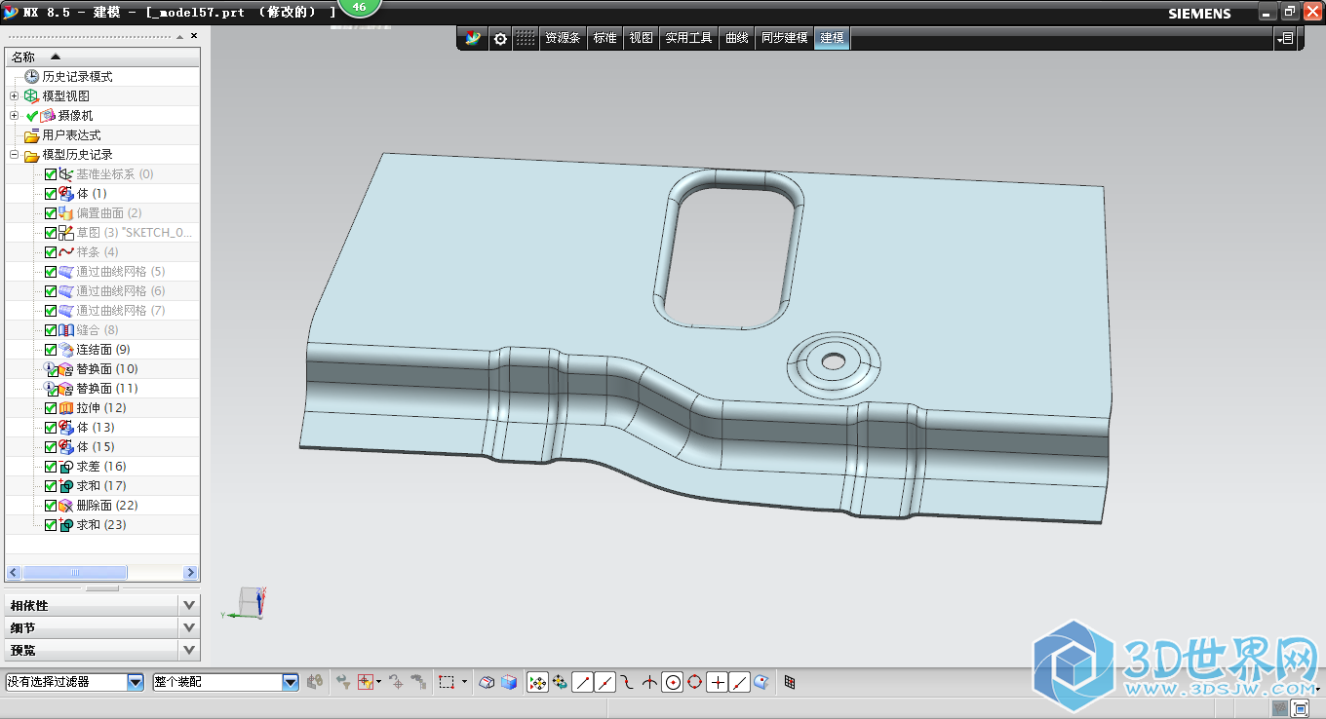The width and height of the screenshot is (1326, 719).
Task: Open the rectangle selection dropdown arrow
Action: tap(465, 682)
